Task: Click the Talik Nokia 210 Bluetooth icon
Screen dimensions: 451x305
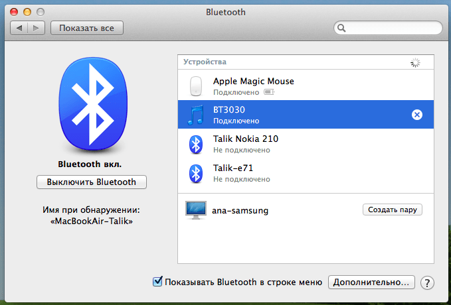Action: 196,145
